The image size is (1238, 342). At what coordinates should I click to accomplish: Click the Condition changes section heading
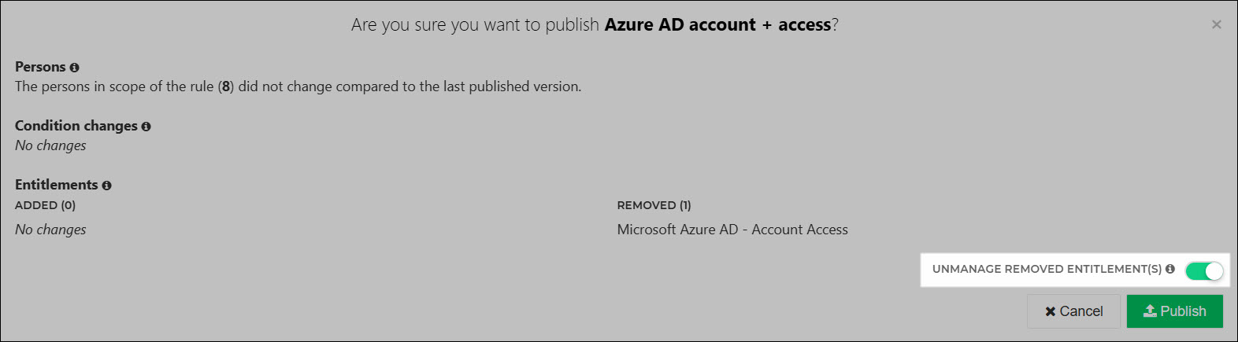[x=76, y=126]
